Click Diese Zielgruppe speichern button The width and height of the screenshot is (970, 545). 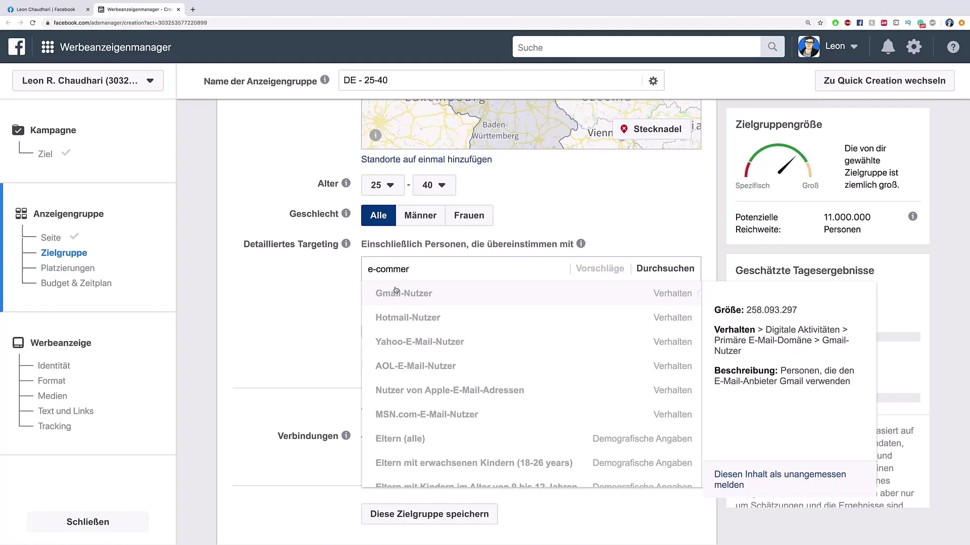(429, 514)
